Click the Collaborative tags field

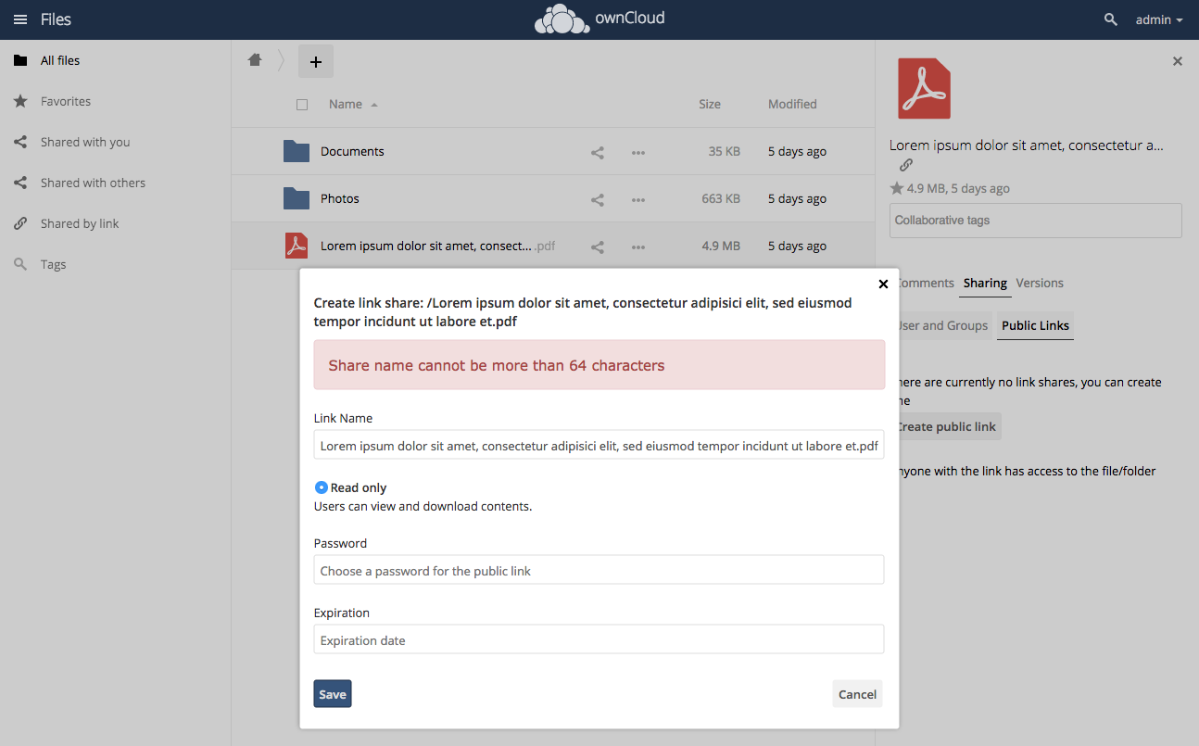pos(1035,221)
